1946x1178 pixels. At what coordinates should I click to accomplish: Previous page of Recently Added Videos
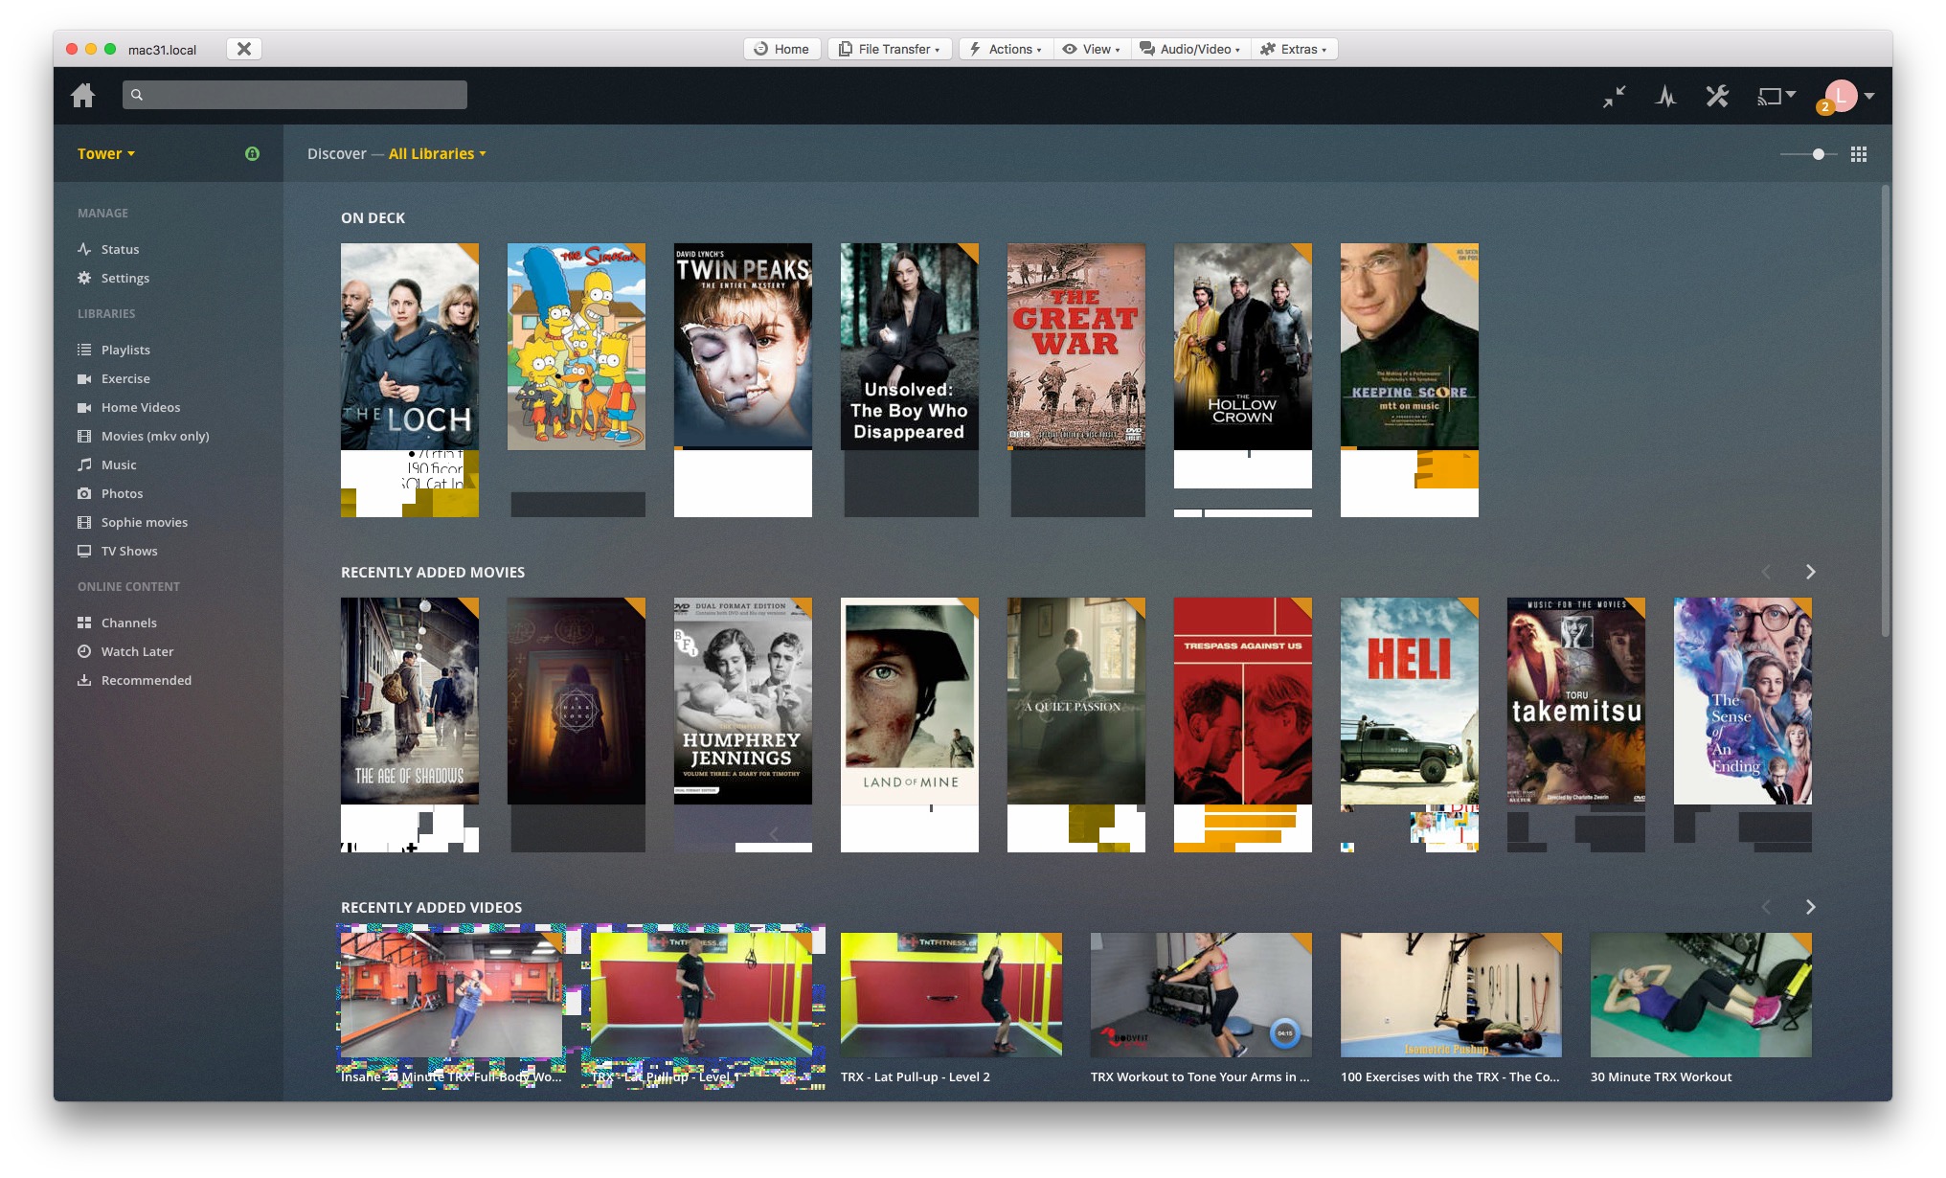tap(1766, 907)
